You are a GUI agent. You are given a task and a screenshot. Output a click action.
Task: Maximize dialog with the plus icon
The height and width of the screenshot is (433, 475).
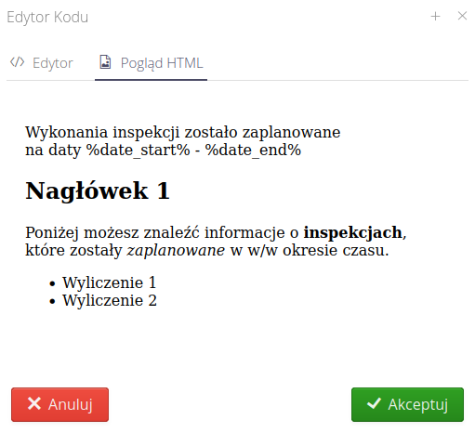[x=435, y=16]
